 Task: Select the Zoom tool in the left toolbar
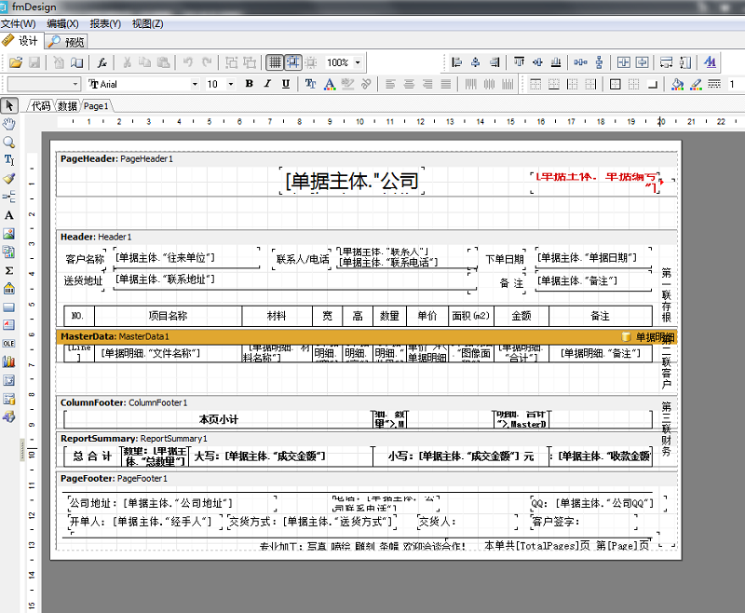pos(10,142)
